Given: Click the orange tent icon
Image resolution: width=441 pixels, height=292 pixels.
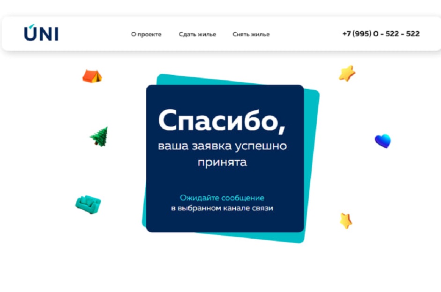Looking at the screenshot, I should click(x=92, y=76).
